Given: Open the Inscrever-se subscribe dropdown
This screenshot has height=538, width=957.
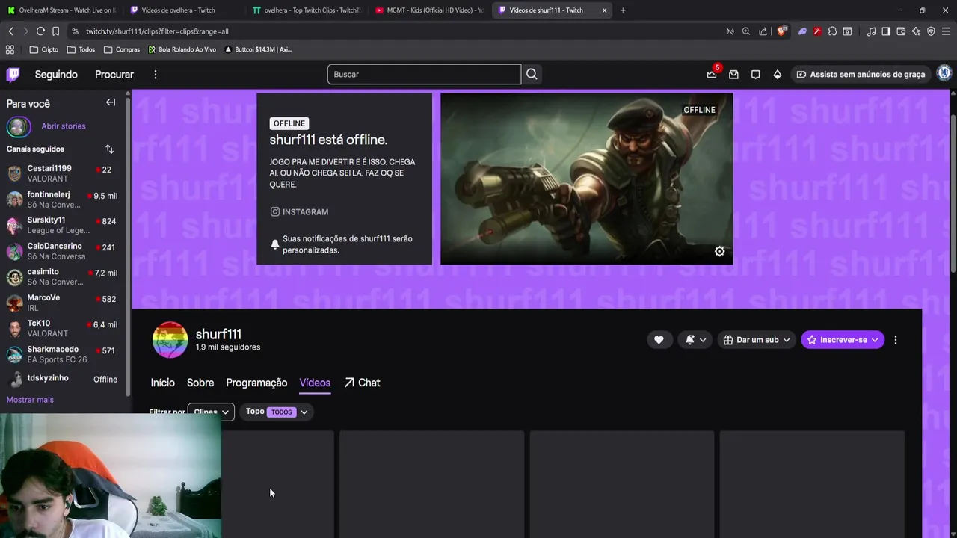Looking at the screenshot, I should (843, 340).
